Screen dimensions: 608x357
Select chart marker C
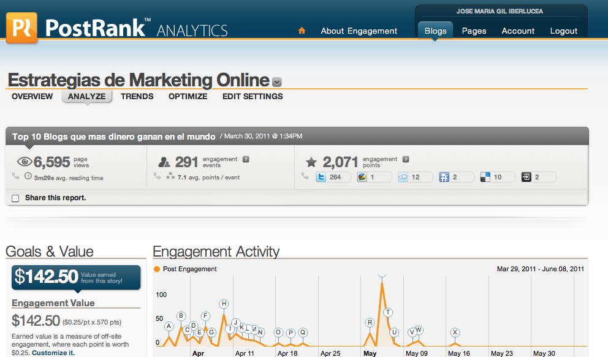tap(187, 330)
